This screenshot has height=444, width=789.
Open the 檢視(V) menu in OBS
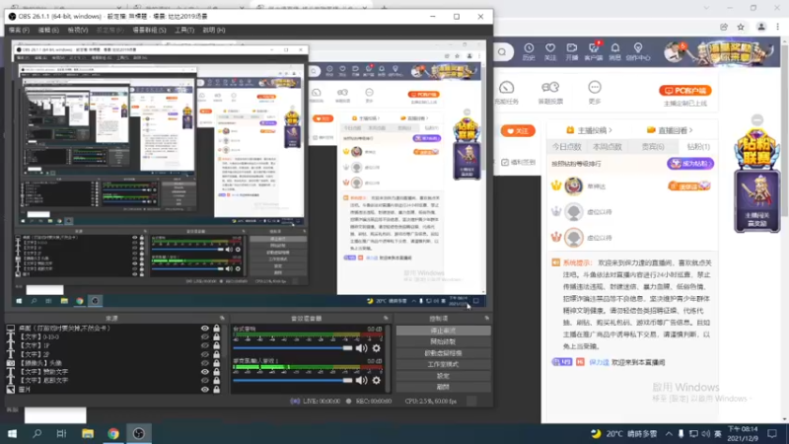[x=78, y=31]
